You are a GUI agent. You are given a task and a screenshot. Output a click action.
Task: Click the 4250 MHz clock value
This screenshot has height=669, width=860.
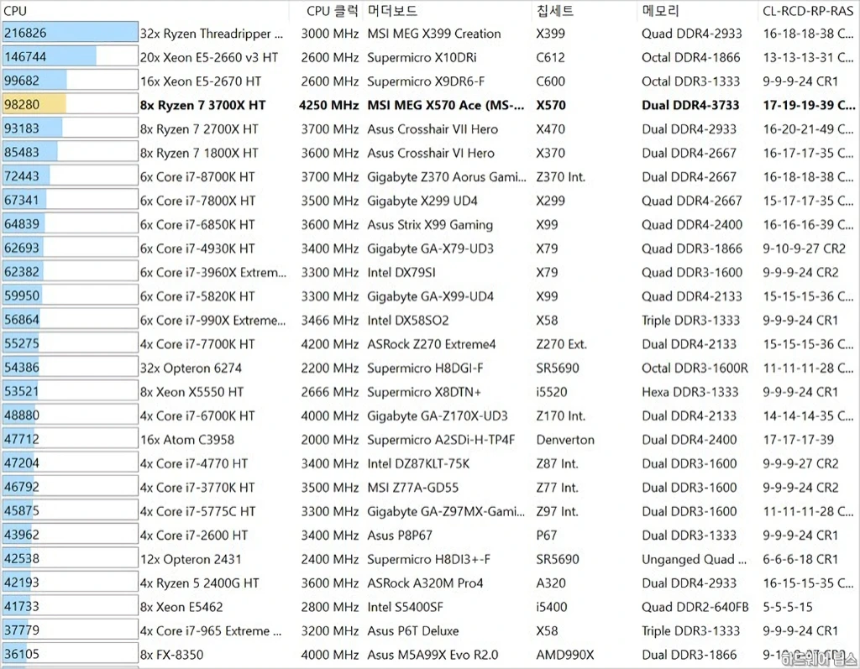point(329,105)
